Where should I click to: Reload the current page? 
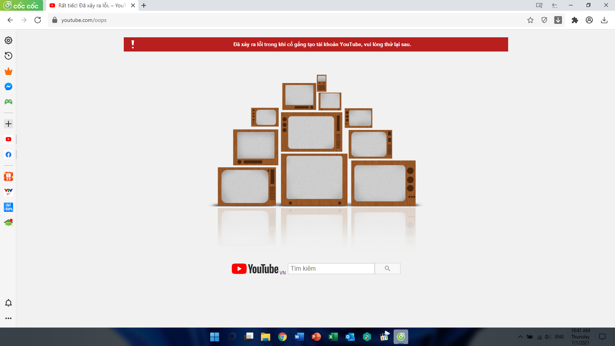point(38,20)
